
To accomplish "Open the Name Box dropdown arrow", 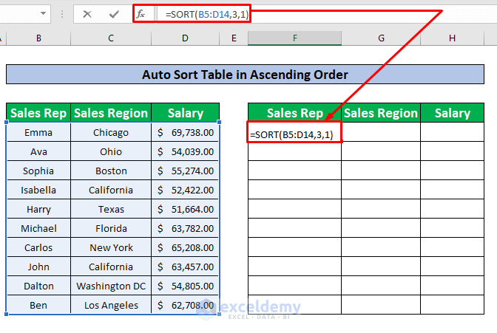I will click(43, 14).
